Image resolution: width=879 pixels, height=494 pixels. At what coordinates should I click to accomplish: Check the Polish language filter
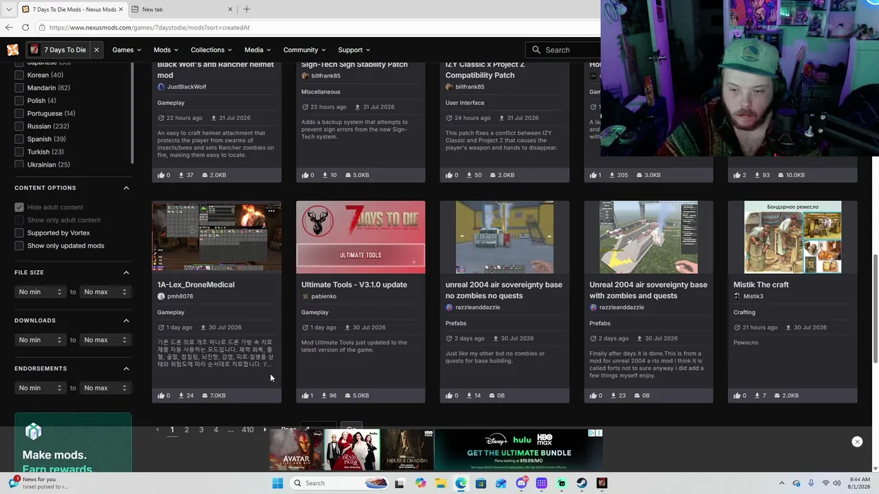point(19,101)
